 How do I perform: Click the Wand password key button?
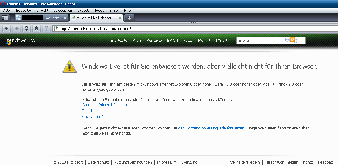[46, 28]
